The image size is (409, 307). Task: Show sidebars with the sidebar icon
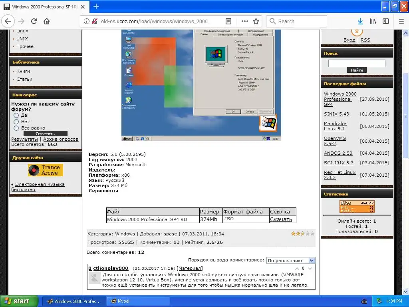tap(386, 22)
